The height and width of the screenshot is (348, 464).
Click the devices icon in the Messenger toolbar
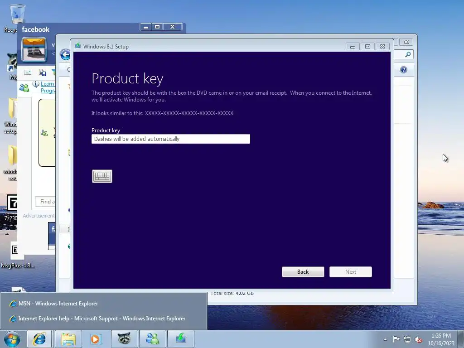point(42,72)
